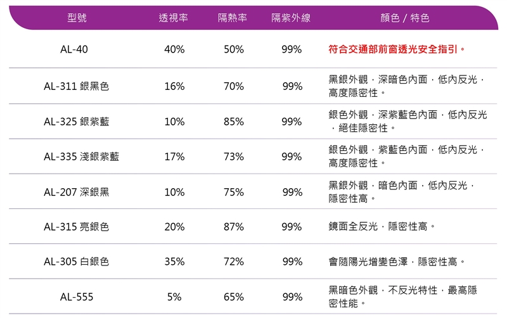
Task: Click the 顏色 / 特色 column header
Action: [404, 18]
